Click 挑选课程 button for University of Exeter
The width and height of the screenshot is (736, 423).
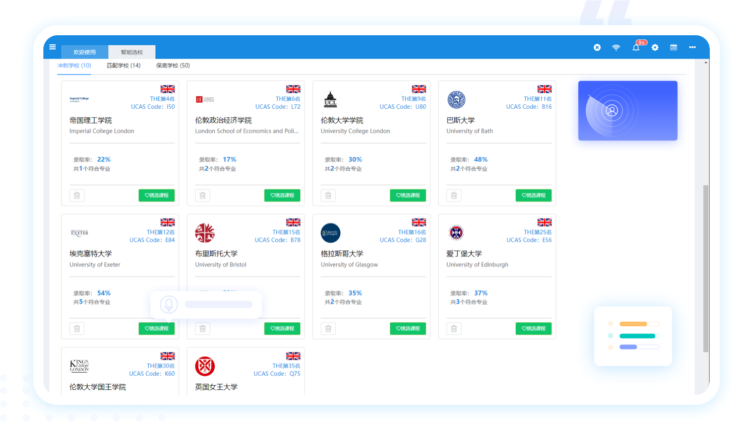[x=157, y=329]
